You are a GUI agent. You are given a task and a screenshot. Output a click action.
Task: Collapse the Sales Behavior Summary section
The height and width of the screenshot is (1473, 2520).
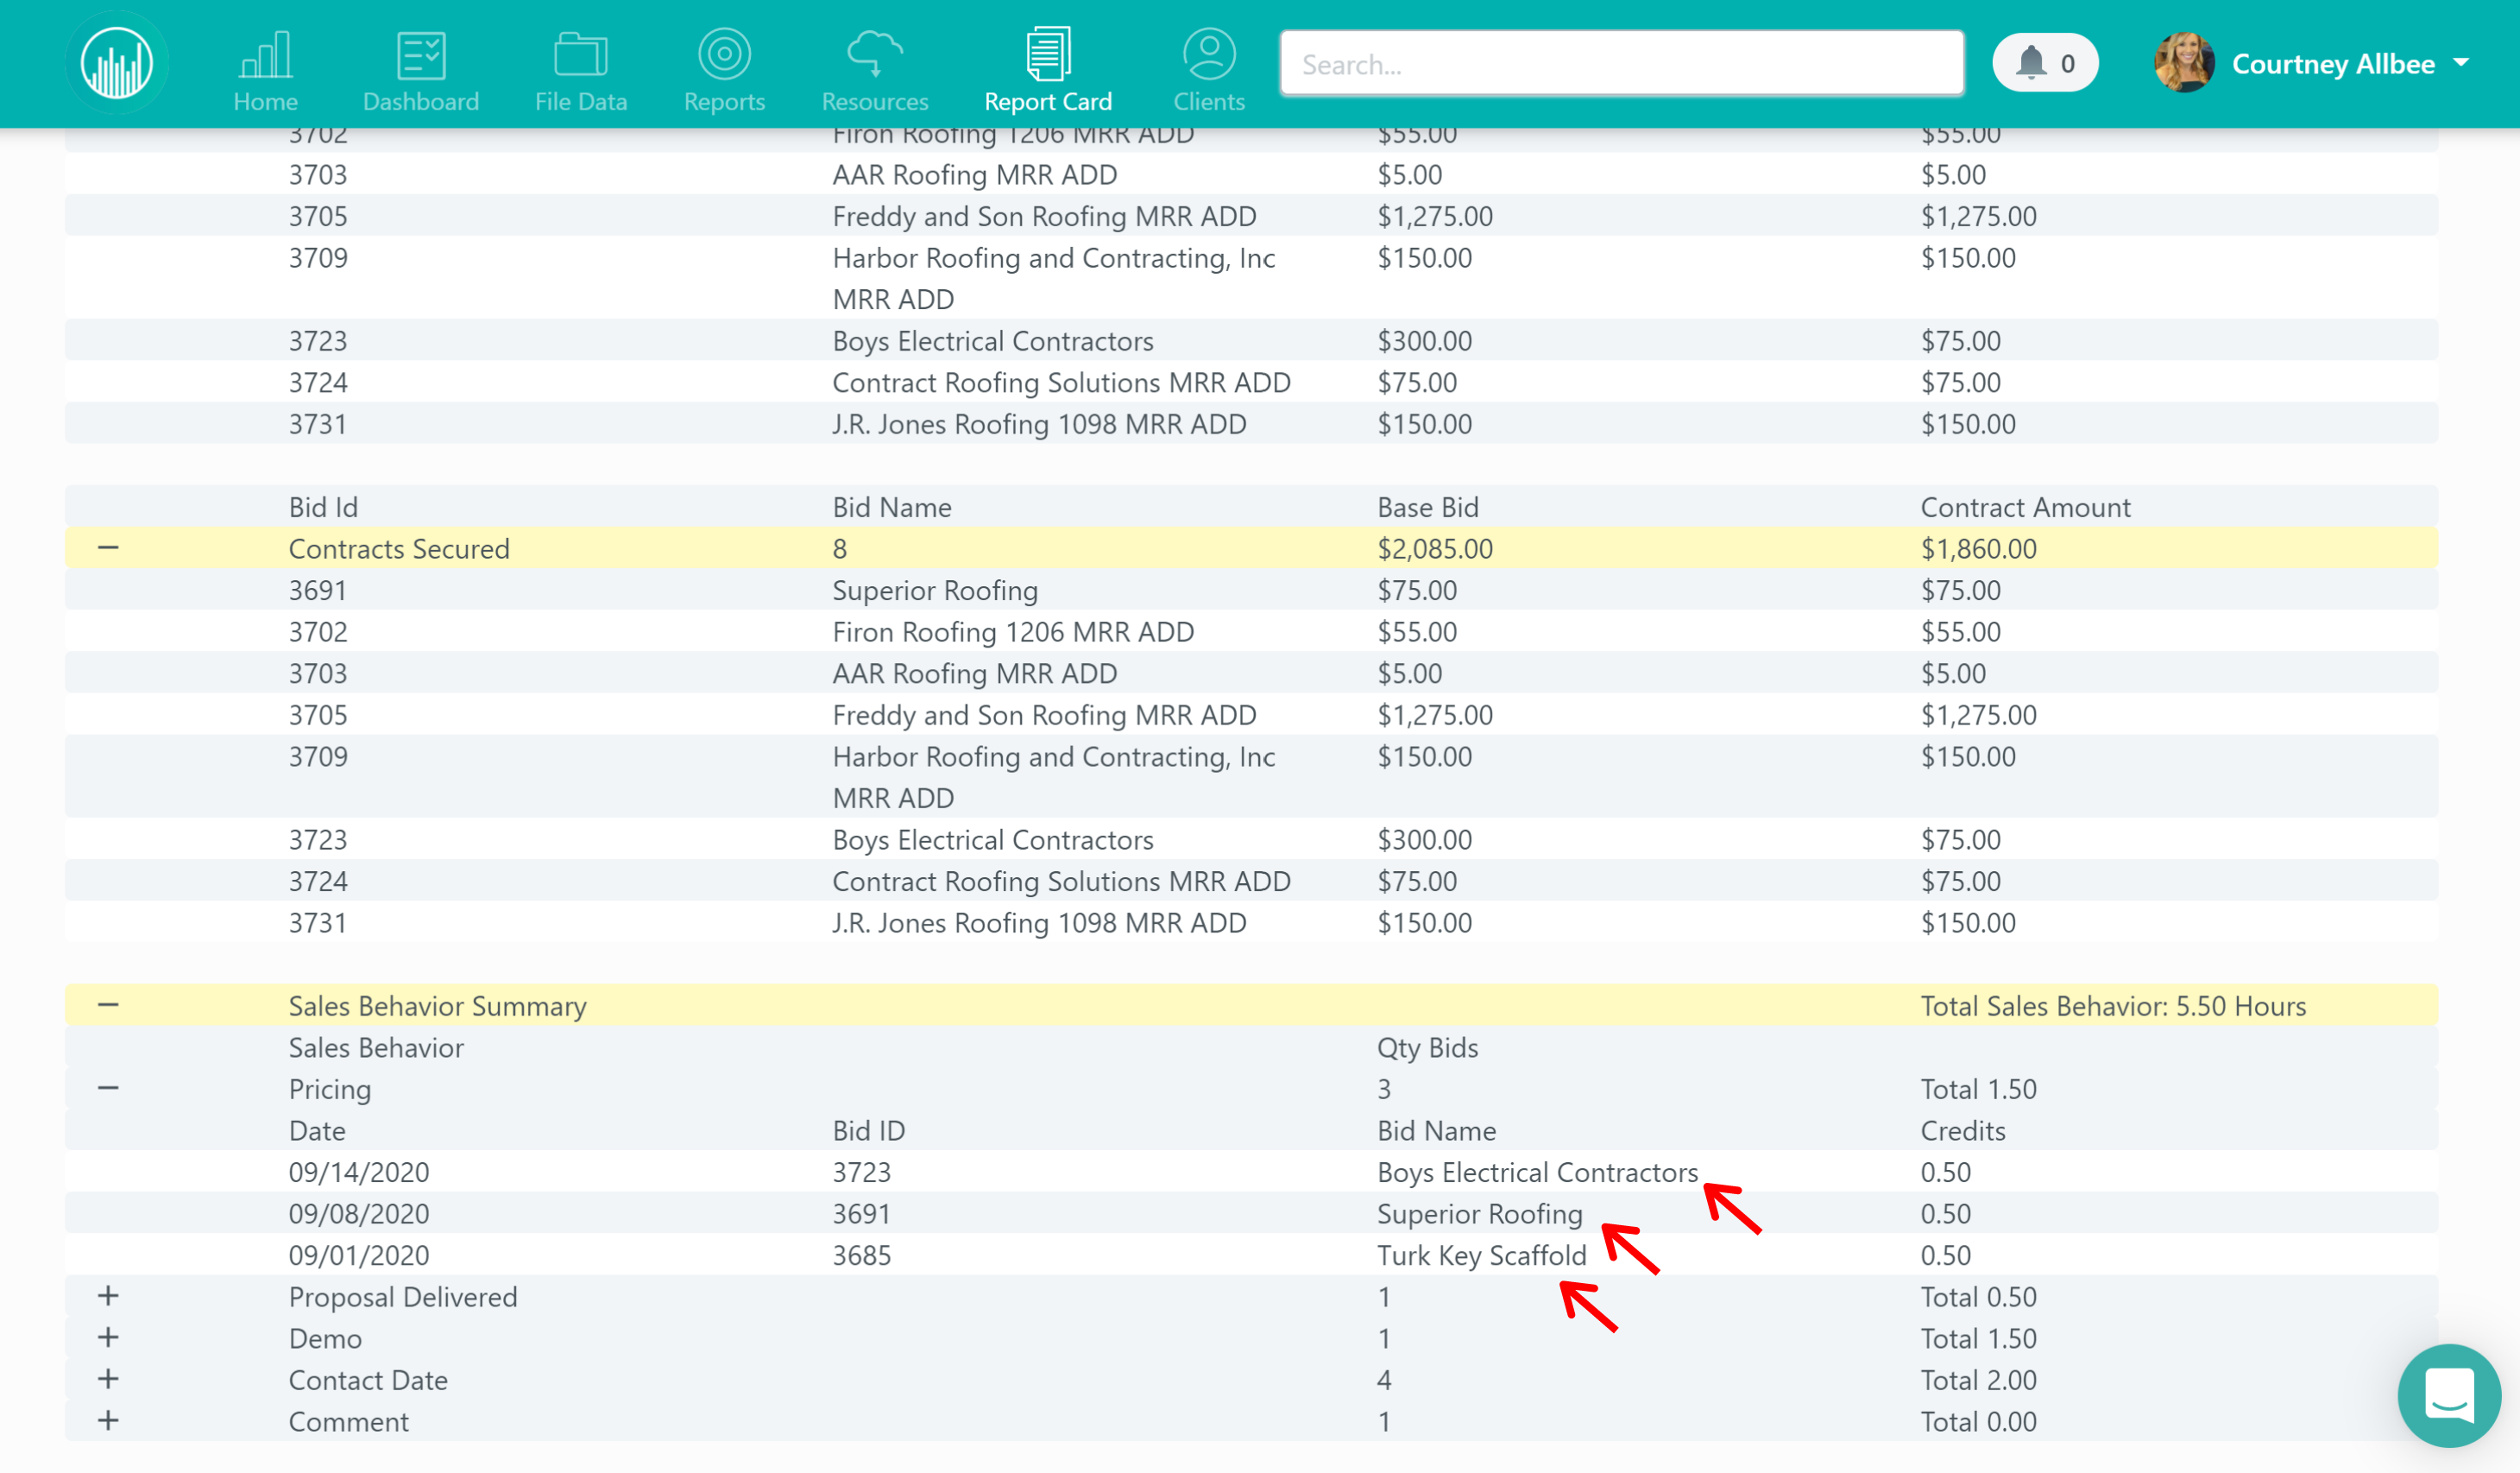coord(108,1006)
